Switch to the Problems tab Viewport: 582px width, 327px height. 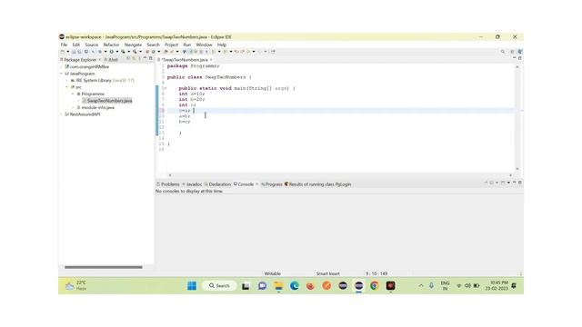pos(168,184)
